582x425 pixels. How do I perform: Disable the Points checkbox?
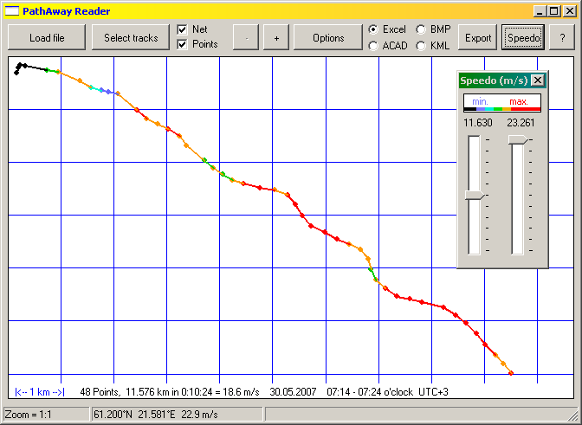tap(183, 44)
